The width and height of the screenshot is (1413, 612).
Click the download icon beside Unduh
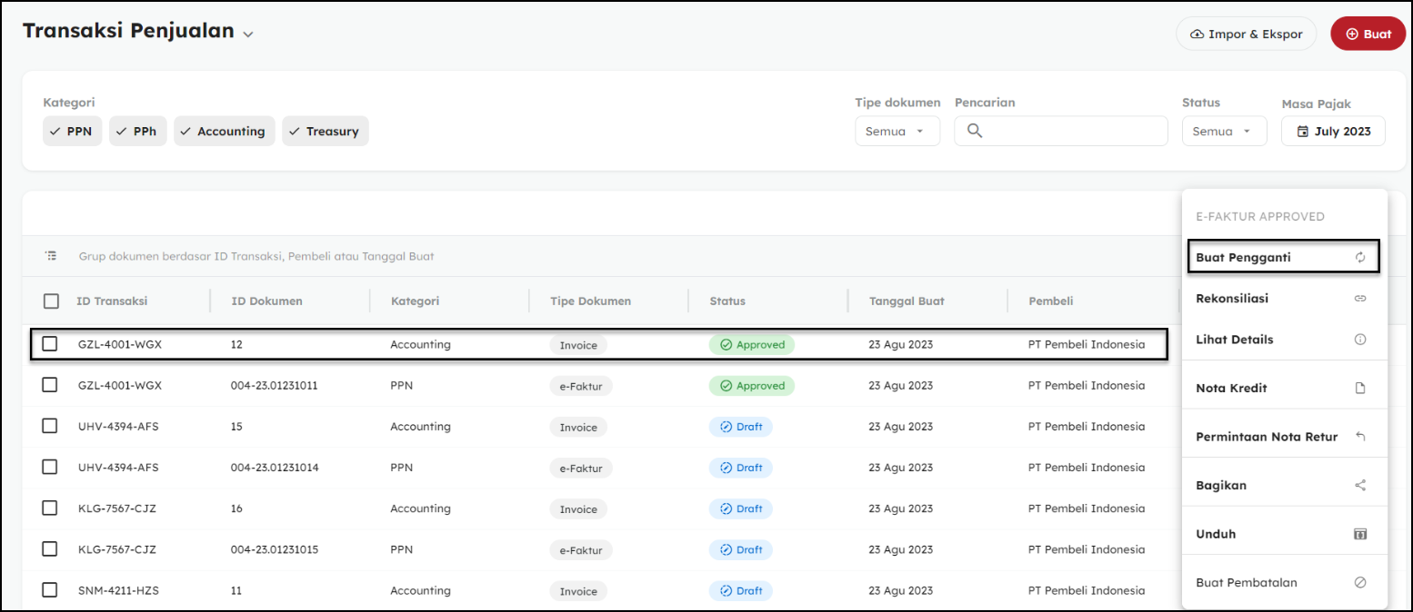[1360, 534]
